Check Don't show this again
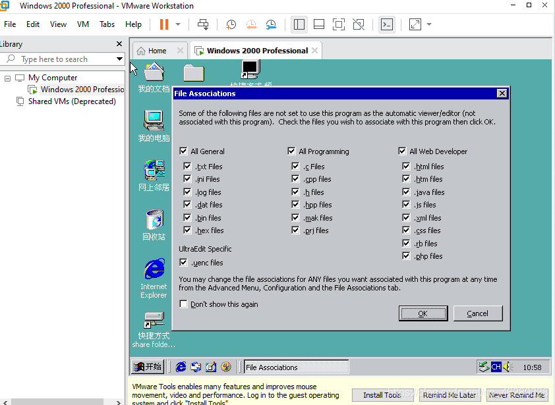Image resolution: width=555 pixels, height=405 pixels. point(183,304)
